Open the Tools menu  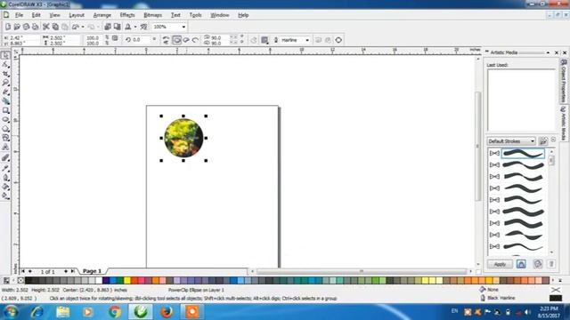[x=195, y=15]
